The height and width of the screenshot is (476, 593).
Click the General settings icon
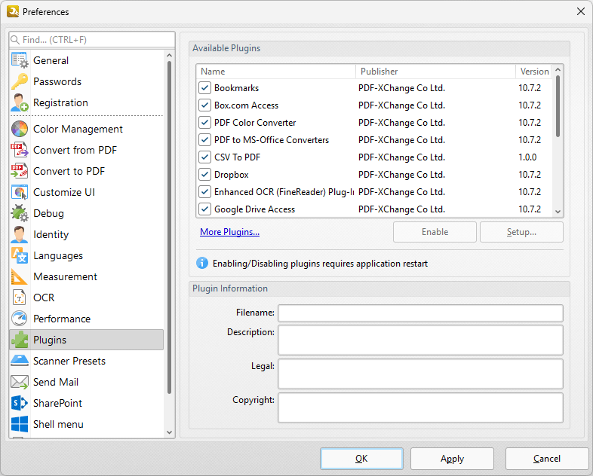click(20, 60)
